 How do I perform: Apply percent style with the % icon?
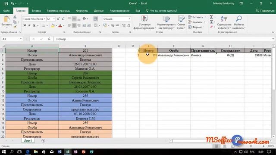[x=113, y=25]
